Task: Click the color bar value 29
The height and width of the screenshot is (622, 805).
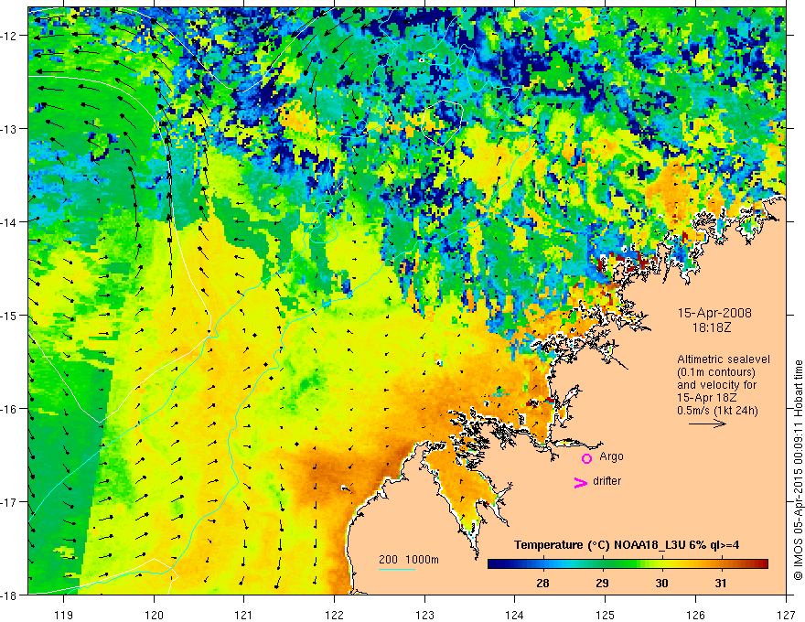Action: (x=602, y=583)
